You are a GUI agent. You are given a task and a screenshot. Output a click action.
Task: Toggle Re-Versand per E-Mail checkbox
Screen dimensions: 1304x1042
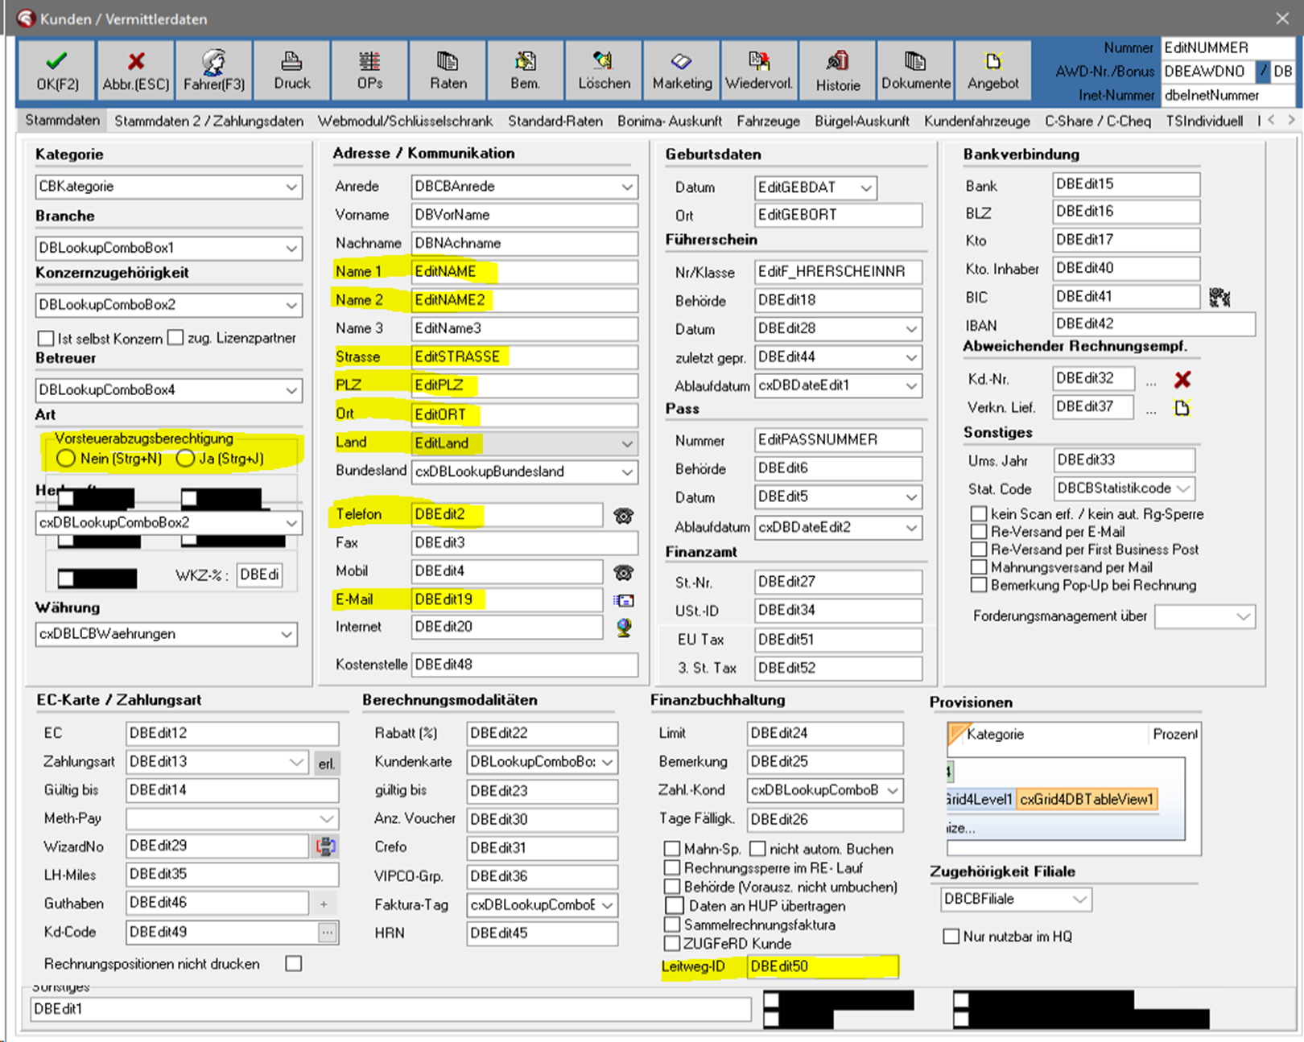(x=979, y=532)
